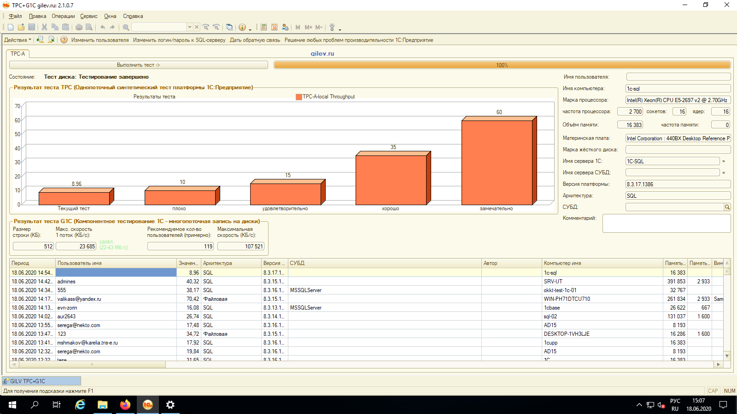
Task: Open the toolbar search field dropdown arrow
Action: click(189, 27)
